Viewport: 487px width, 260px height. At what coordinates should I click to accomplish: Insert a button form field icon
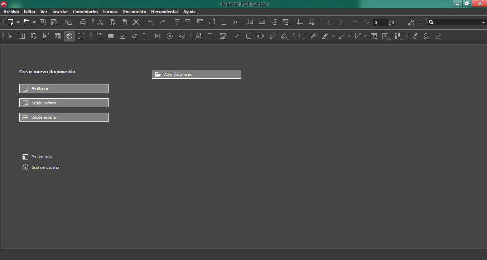(x=111, y=36)
